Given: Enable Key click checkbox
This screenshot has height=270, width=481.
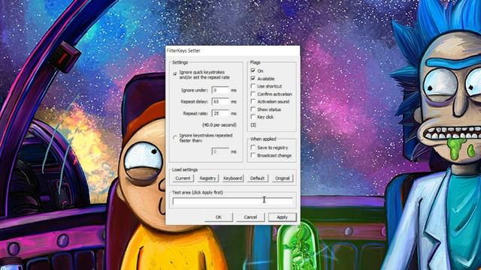Looking at the screenshot, I should pyautogui.click(x=253, y=117).
